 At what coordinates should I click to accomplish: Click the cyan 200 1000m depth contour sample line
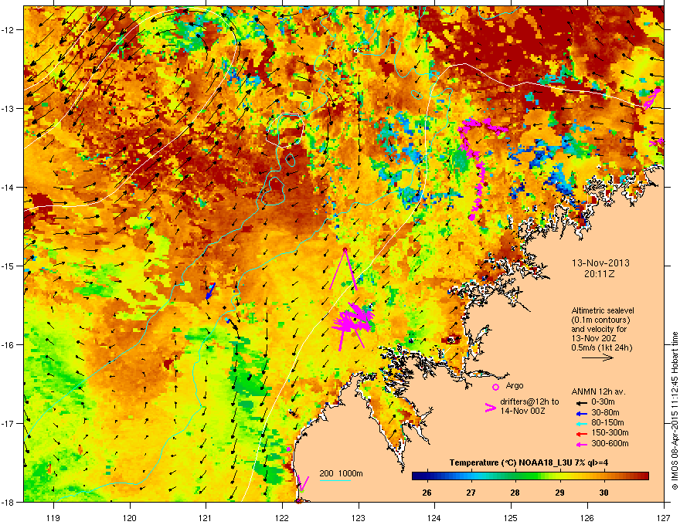pyautogui.click(x=335, y=480)
